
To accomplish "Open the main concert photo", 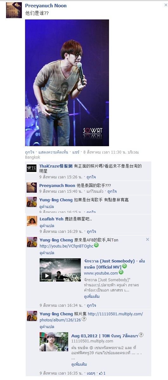I will (67, 82).
